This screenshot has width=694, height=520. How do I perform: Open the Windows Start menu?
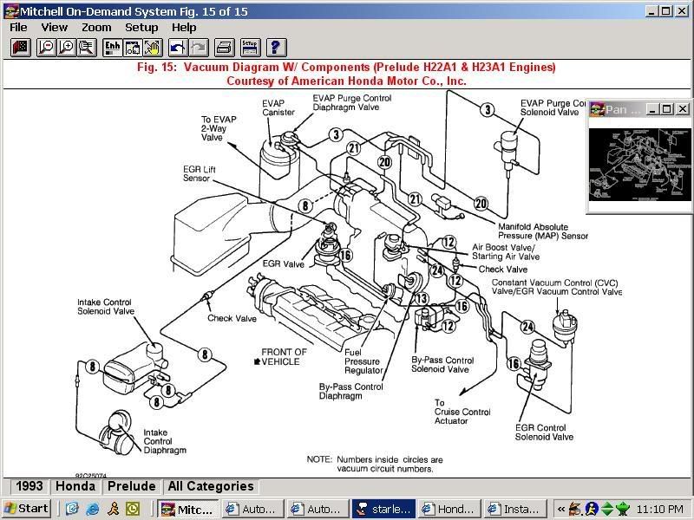[27, 509]
